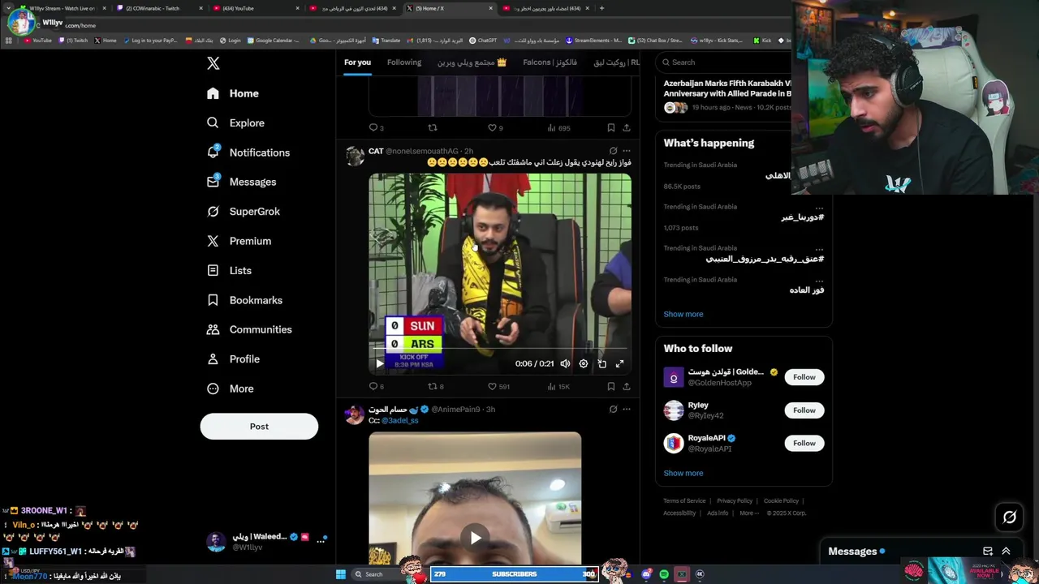This screenshot has height=584, width=1039.
Task: Open SuperGrok in the sidebar
Action: [244, 212]
